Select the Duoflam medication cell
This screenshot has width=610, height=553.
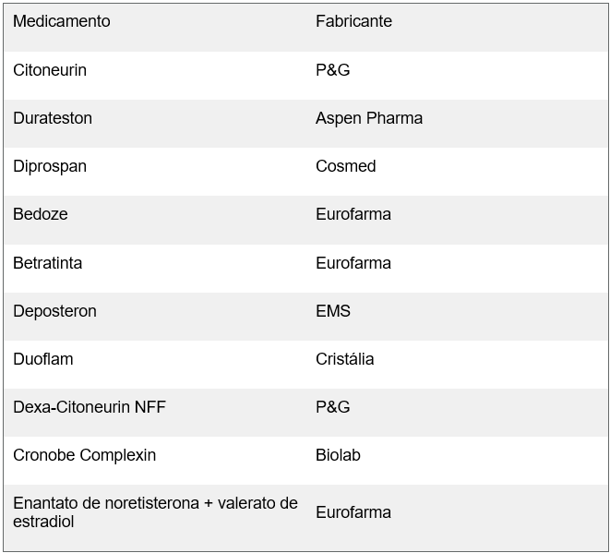click(43, 359)
